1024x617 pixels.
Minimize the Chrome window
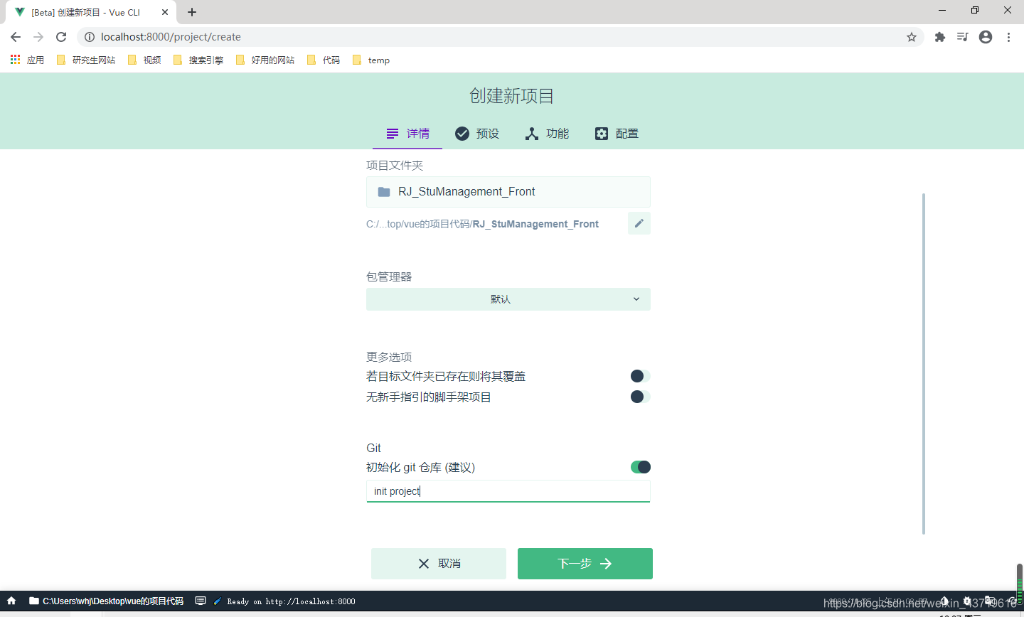click(942, 11)
